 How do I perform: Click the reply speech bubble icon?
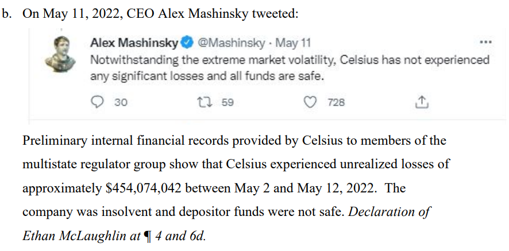click(x=98, y=102)
